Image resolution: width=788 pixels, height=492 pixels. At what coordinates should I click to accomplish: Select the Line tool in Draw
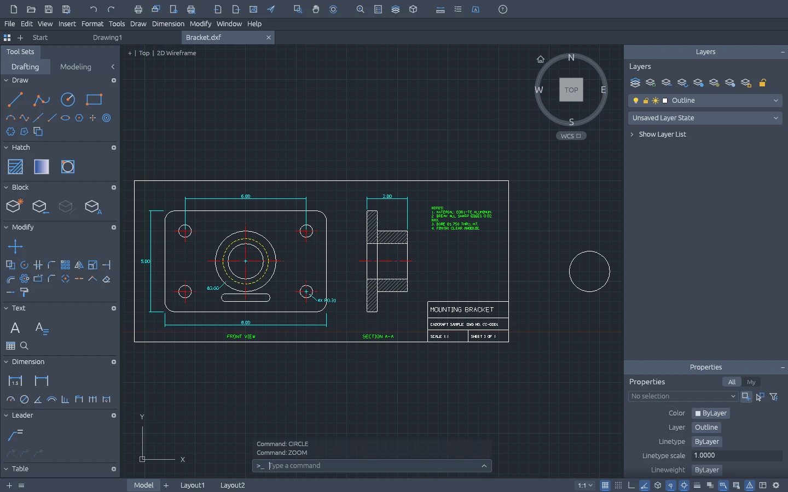(x=15, y=99)
